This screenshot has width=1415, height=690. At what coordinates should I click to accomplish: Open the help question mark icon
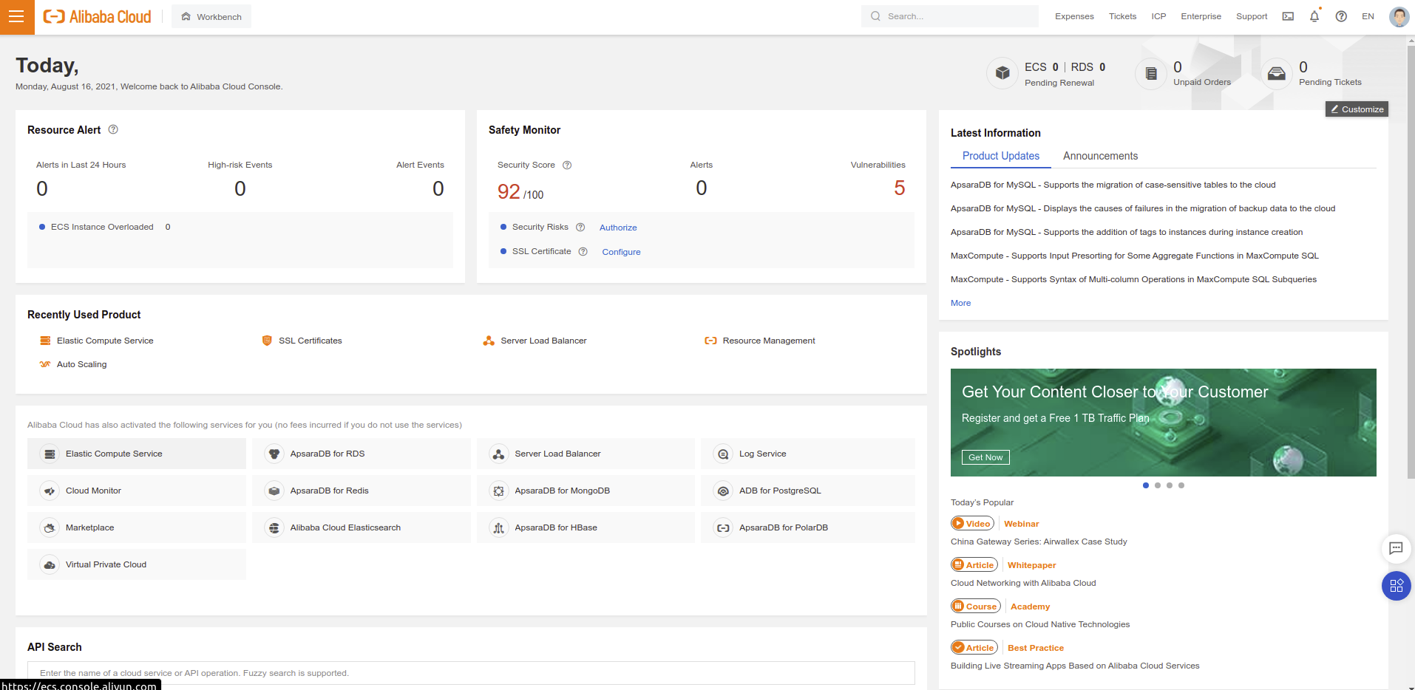[1341, 16]
